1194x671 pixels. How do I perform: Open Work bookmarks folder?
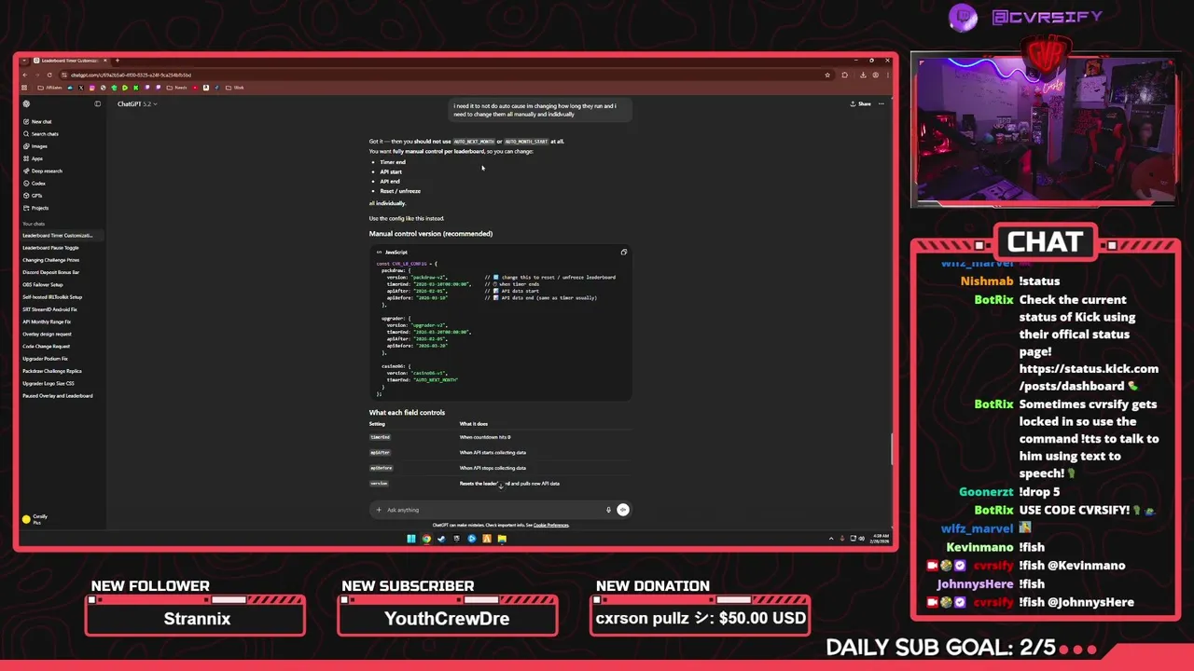(x=234, y=88)
